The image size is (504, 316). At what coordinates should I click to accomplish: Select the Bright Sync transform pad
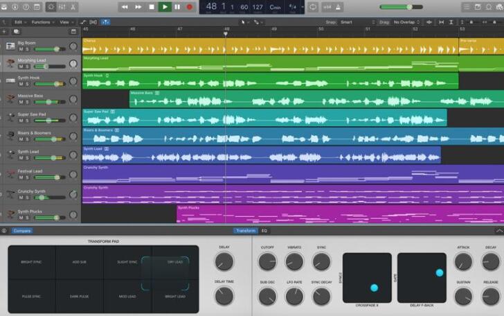tap(32, 262)
